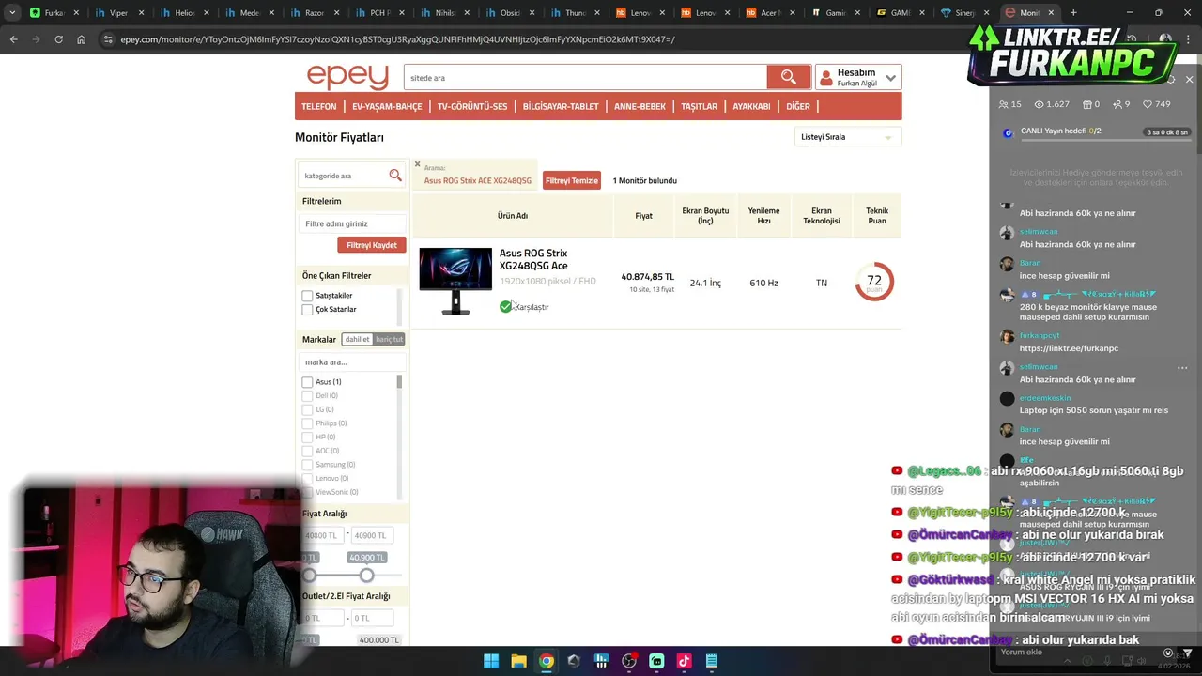Click Chrome icon in taskbar
The image size is (1202, 676).
pyautogui.click(x=546, y=661)
